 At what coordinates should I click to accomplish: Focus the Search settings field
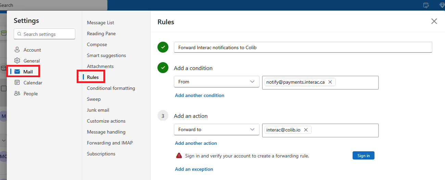pos(44,34)
